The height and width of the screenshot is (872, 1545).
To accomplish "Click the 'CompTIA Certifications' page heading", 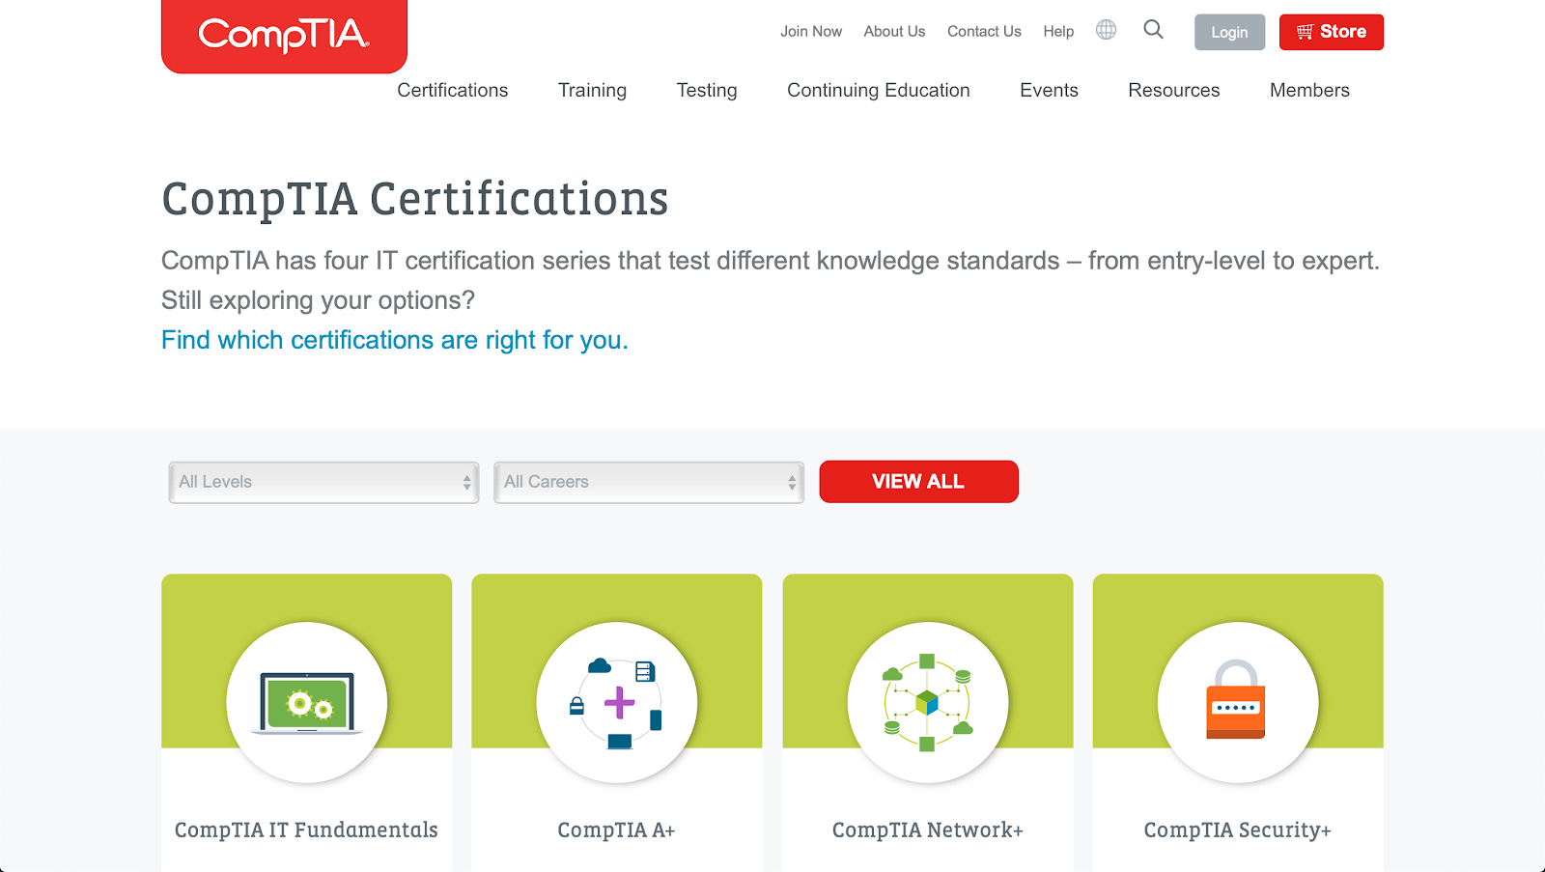I will [415, 199].
